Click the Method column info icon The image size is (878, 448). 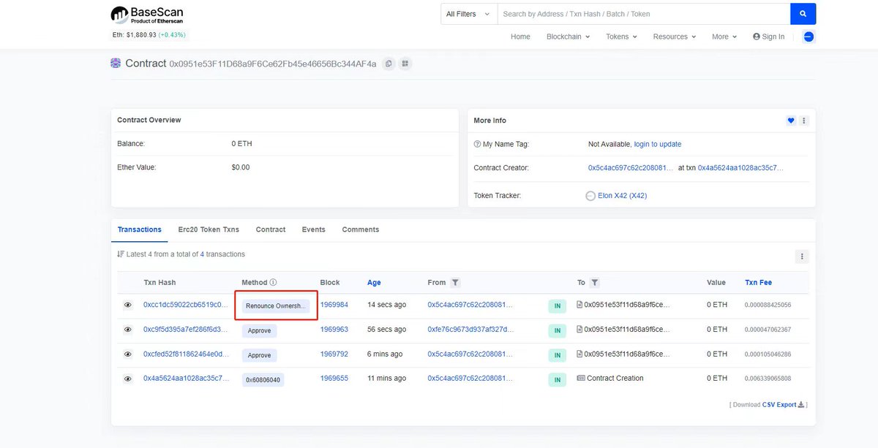click(273, 282)
